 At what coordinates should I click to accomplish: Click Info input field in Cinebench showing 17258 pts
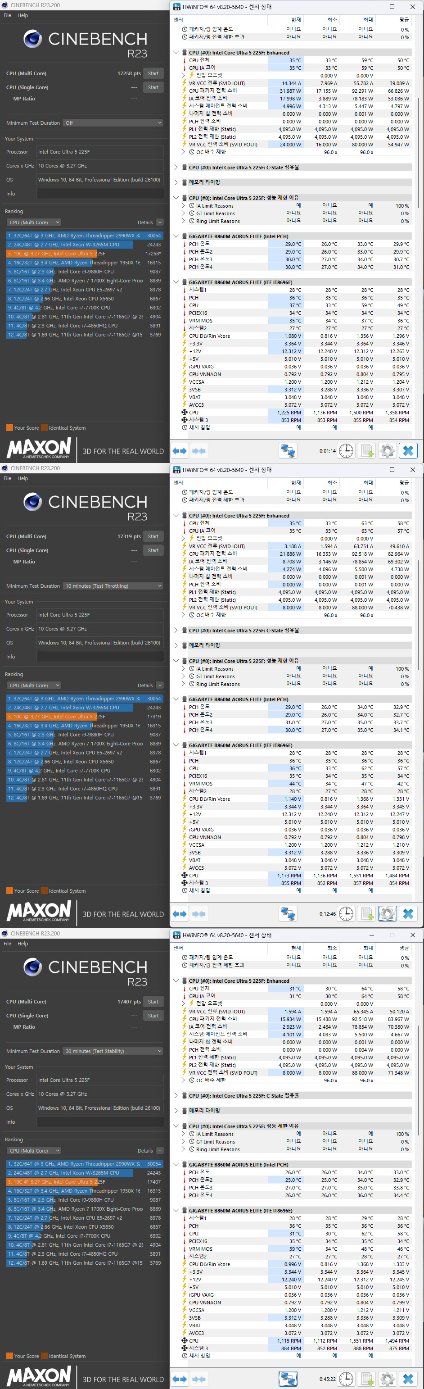pyautogui.click(x=100, y=194)
